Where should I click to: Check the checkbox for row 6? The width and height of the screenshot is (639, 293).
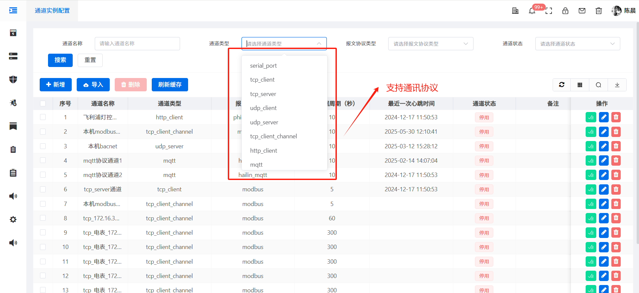[x=43, y=189]
